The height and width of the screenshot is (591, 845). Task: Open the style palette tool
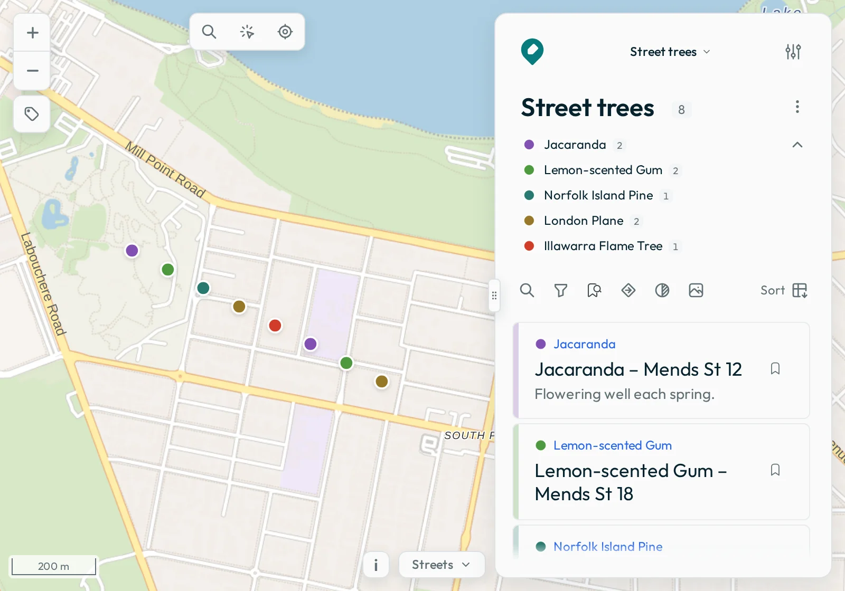(x=662, y=290)
